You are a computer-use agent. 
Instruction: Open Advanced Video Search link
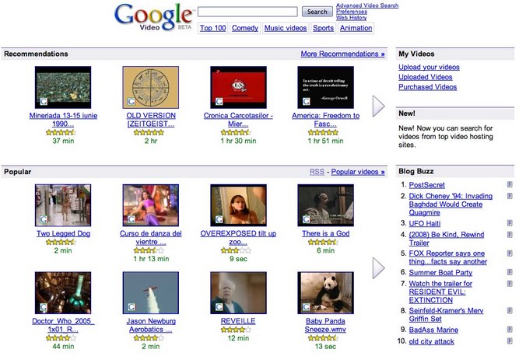(x=367, y=5)
